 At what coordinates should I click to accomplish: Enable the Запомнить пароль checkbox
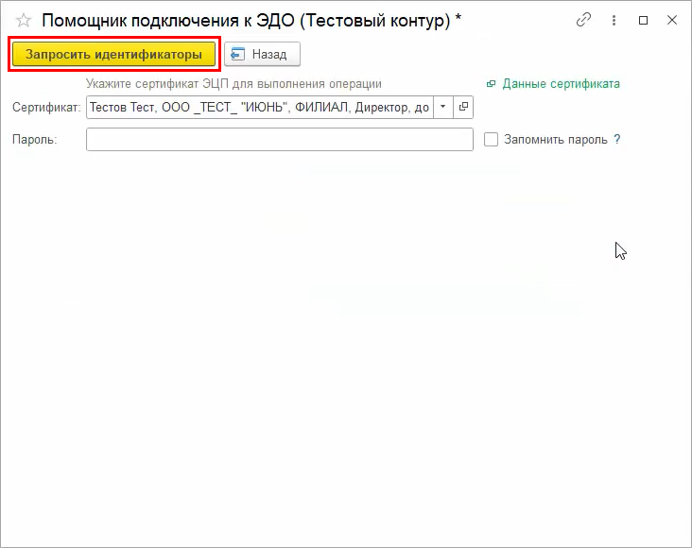(491, 140)
